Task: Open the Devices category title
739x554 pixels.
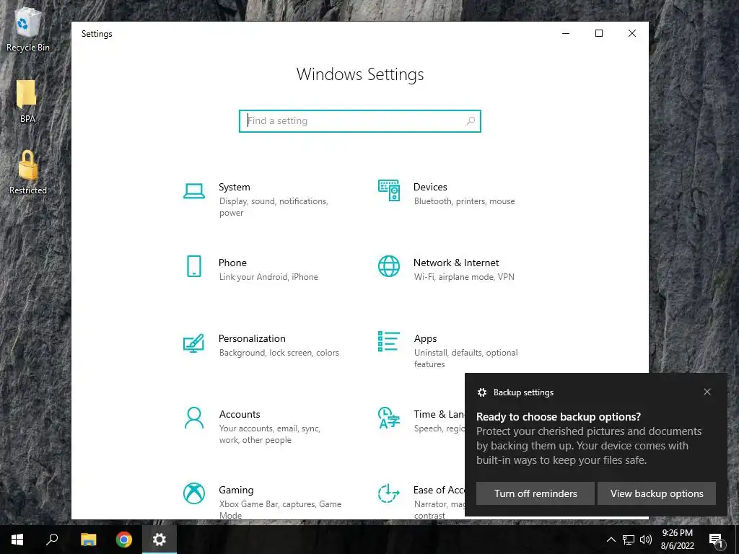Action: (430, 187)
